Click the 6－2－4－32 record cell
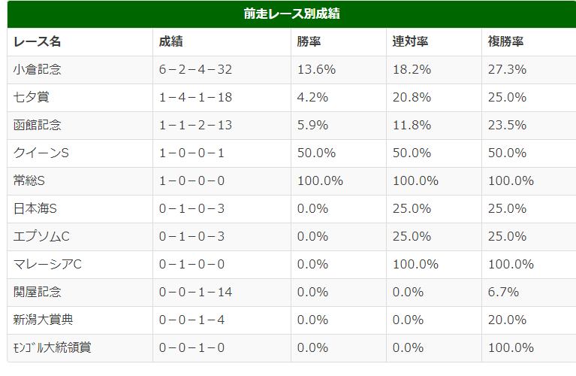The height and width of the screenshot is (376, 576). pyautogui.click(x=222, y=69)
